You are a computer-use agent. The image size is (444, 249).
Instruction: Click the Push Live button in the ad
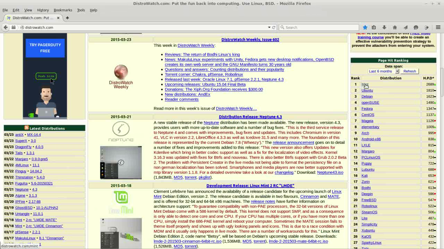[x=46, y=76]
